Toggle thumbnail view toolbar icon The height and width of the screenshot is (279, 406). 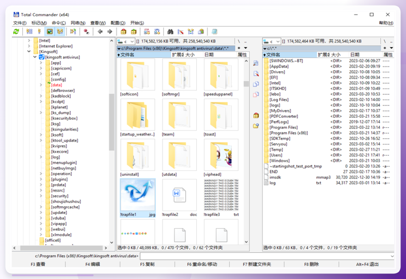tap(50, 31)
